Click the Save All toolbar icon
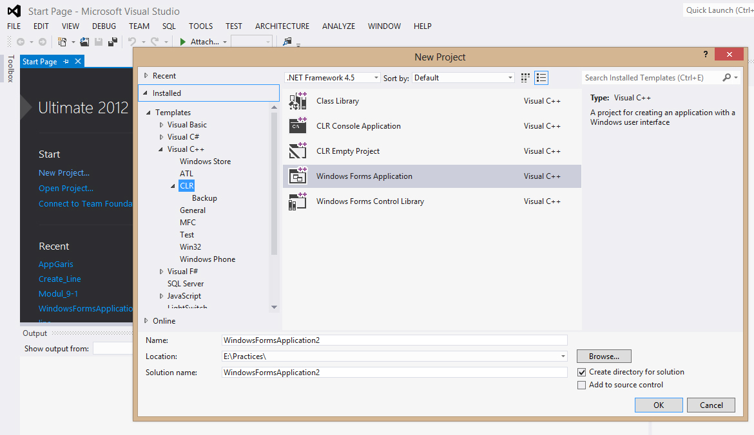The height and width of the screenshot is (435, 754). pos(113,42)
